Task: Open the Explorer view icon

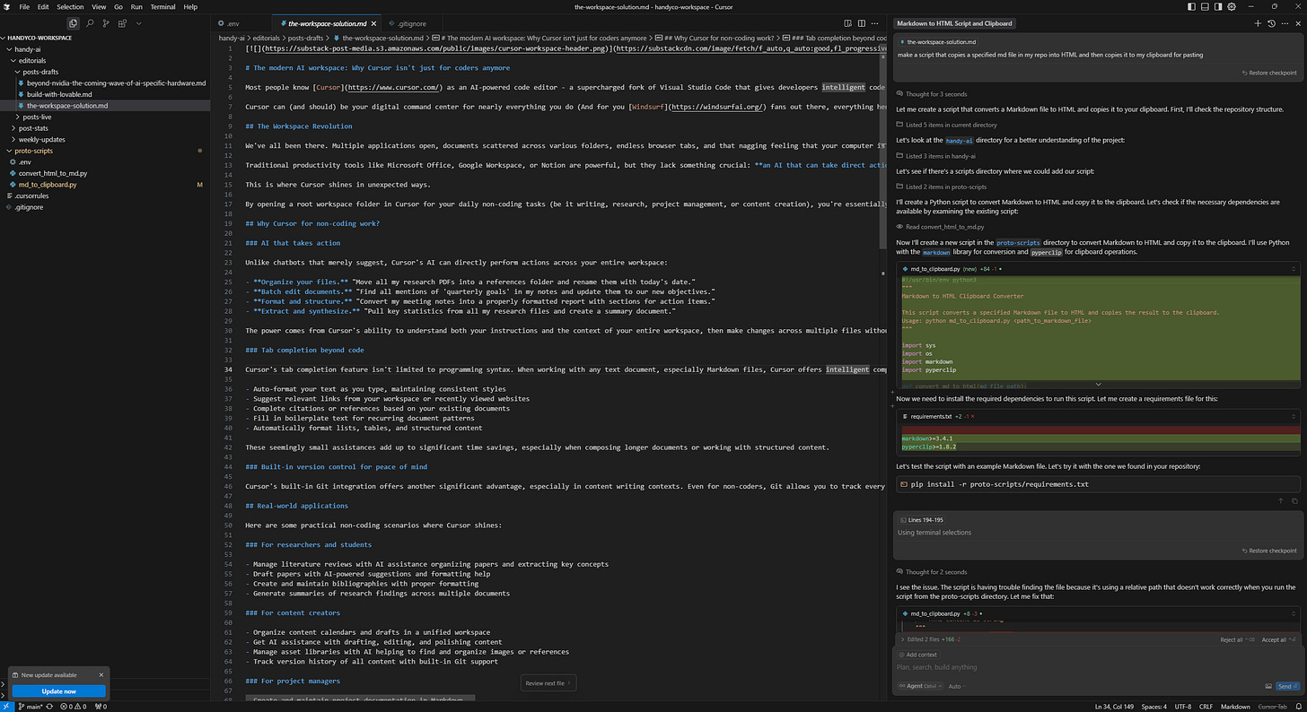Action: tap(73, 23)
